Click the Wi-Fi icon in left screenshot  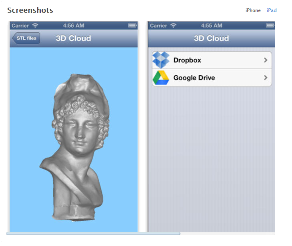pos(35,26)
